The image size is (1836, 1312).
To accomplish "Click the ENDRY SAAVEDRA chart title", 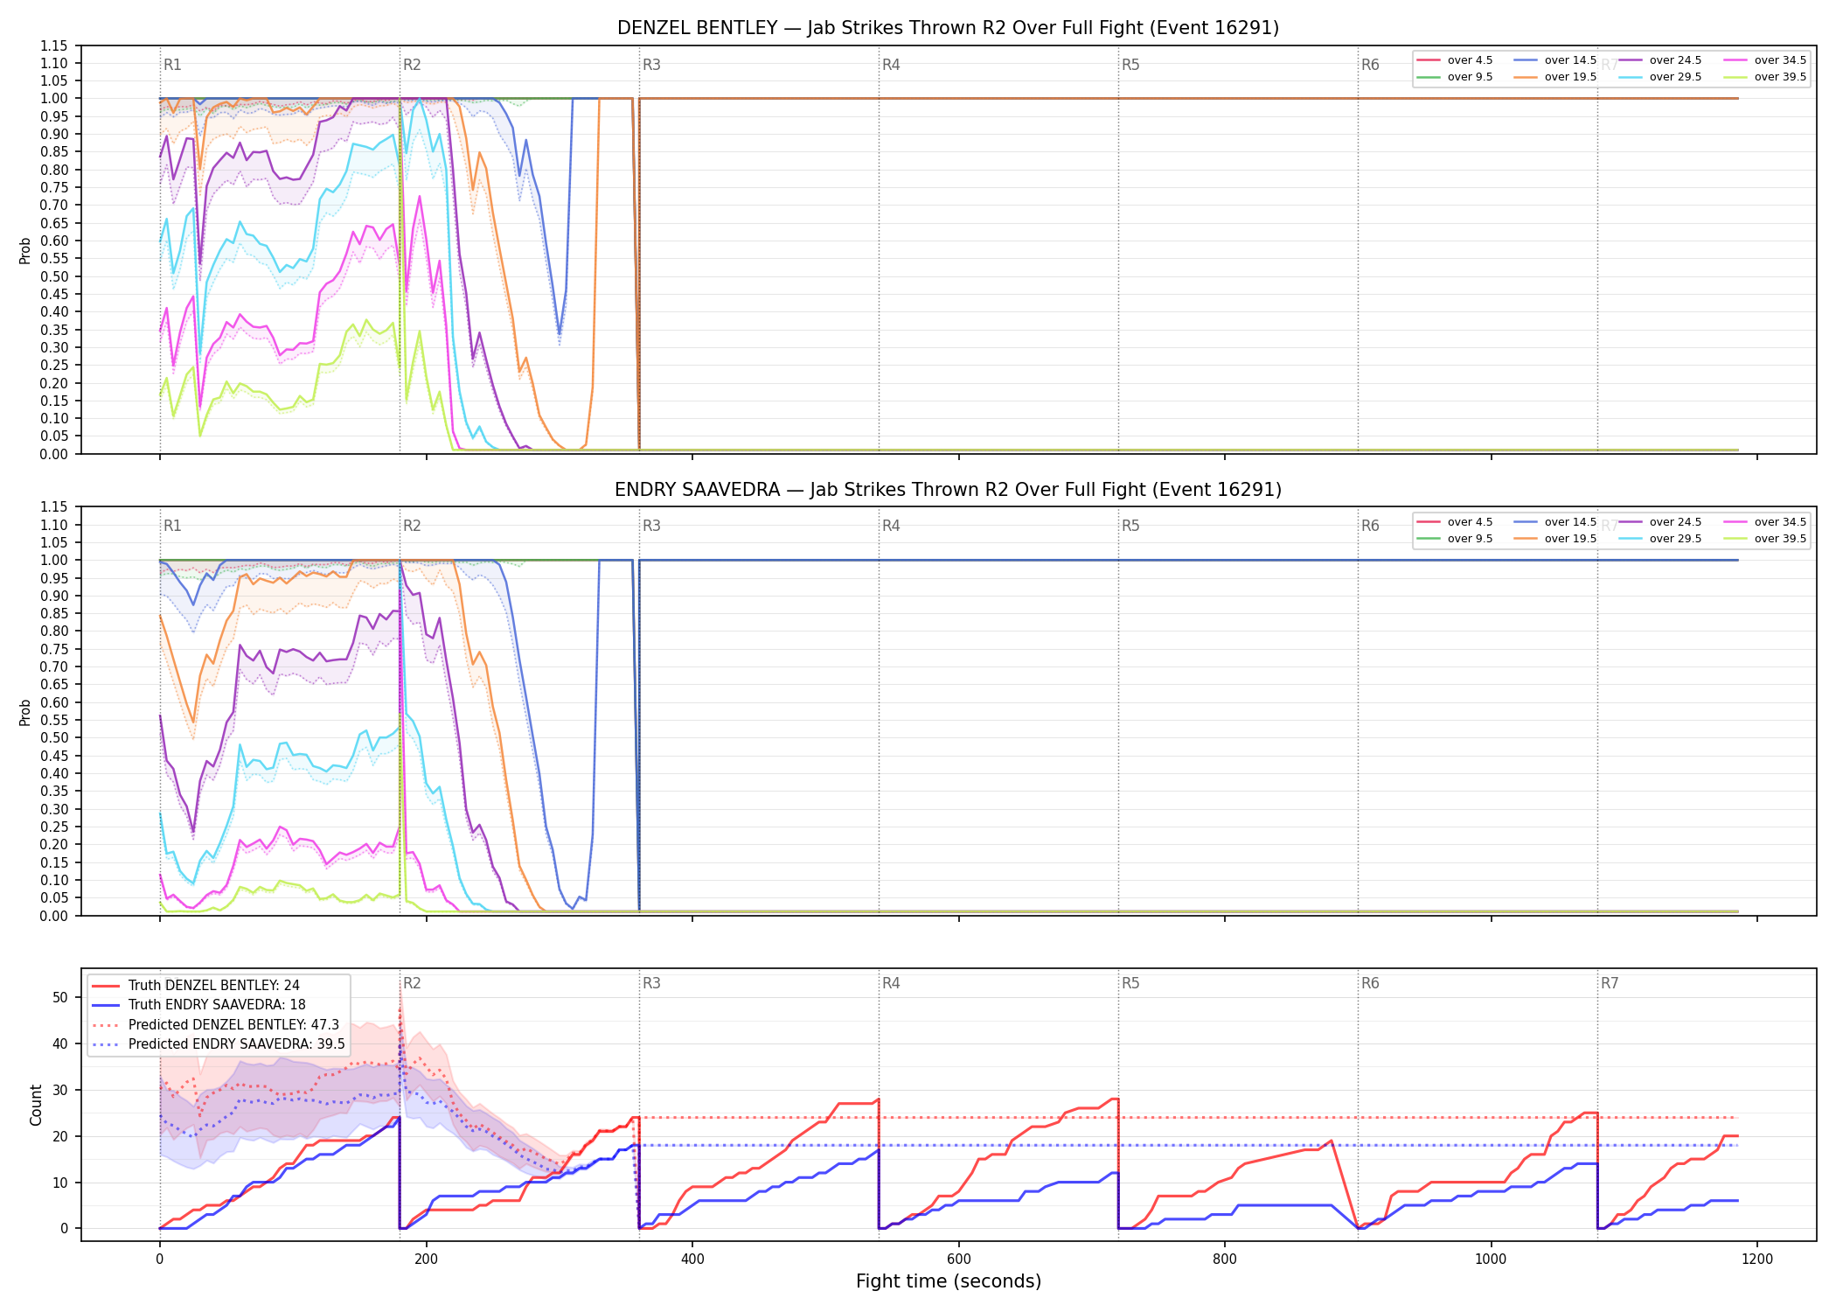I will click(948, 490).
